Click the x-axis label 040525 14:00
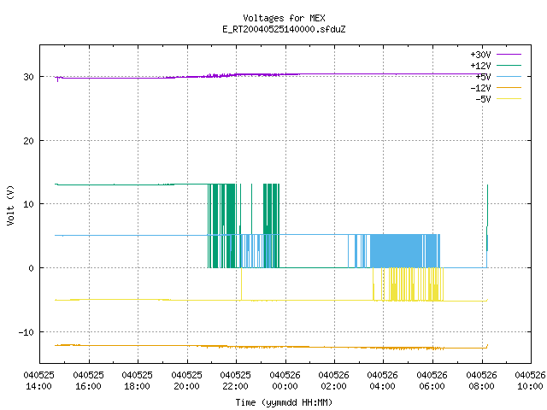Viewport: 547px width, 410px height. point(38,381)
